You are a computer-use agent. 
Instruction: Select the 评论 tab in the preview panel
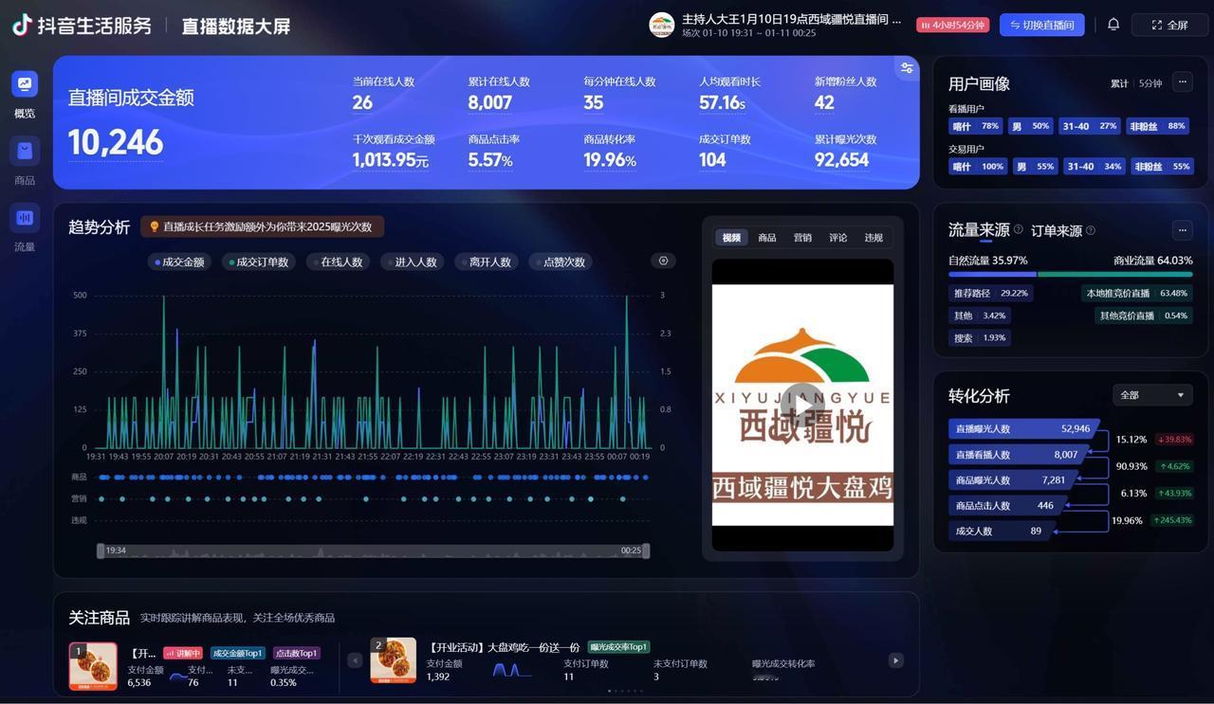click(x=838, y=238)
